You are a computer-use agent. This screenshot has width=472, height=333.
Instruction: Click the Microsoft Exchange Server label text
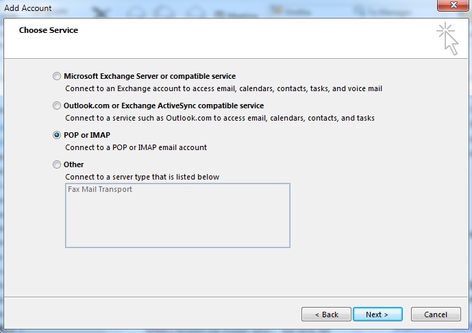tap(149, 76)
